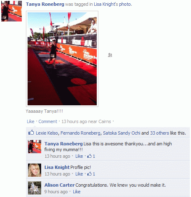The height and width of the screenshot is (197, 191).
Task: Like Alison Carter's congratulations comment
Action: (77, 192)
